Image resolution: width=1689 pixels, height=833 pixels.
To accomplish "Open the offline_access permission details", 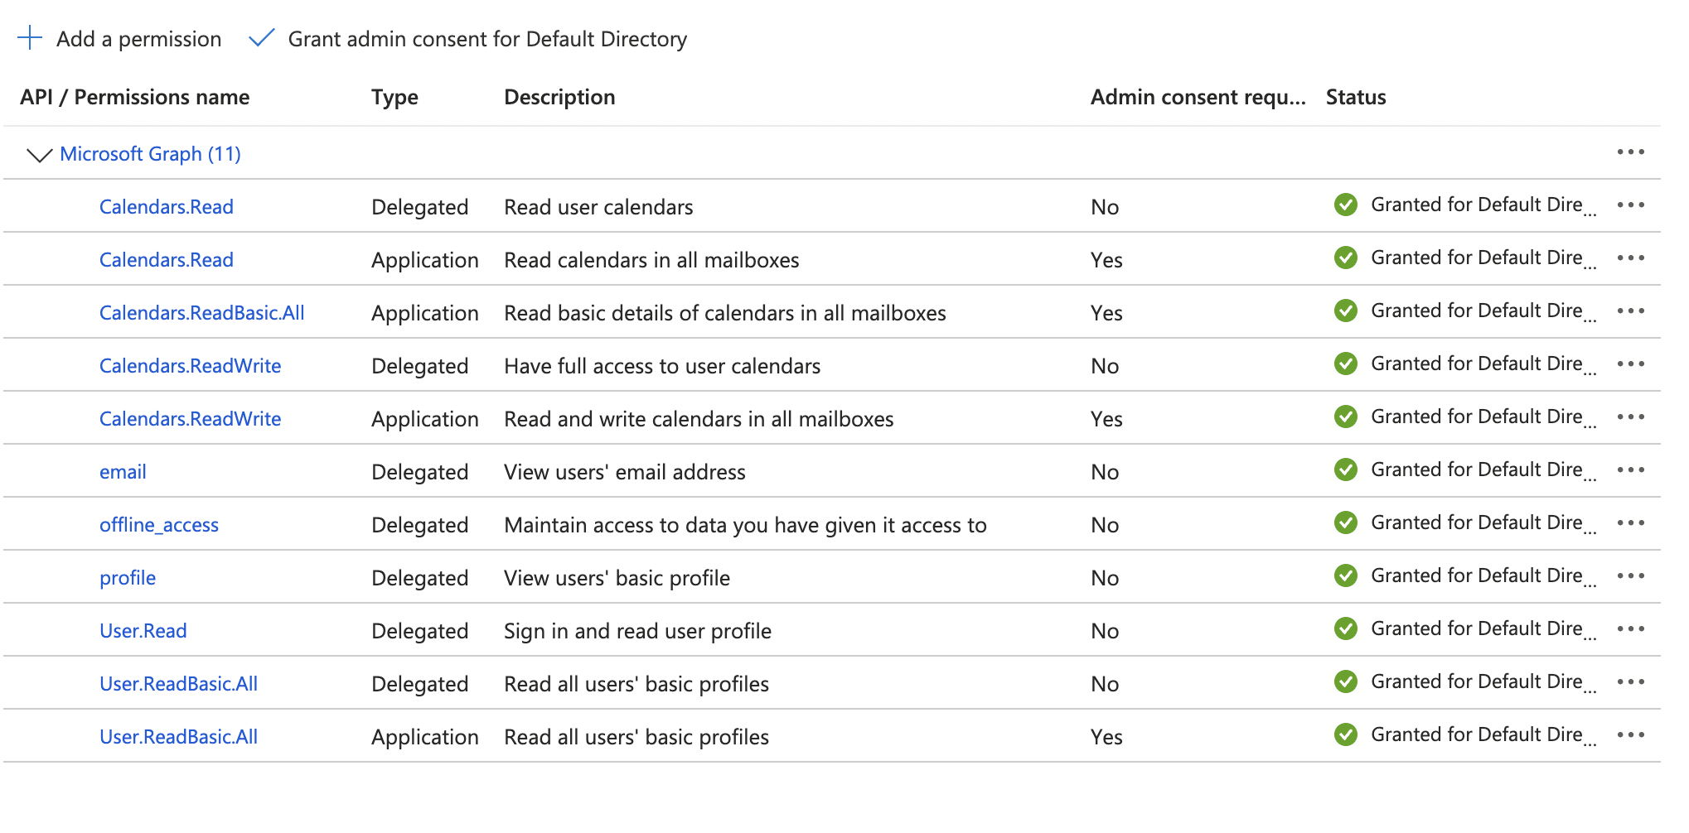I will pyautogui.click(x=159, y=524).
